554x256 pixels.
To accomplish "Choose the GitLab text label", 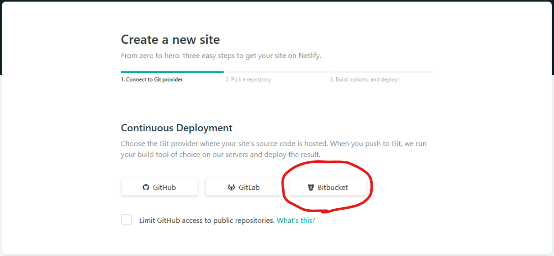I will pyautogui.click(x=249, y=187).
